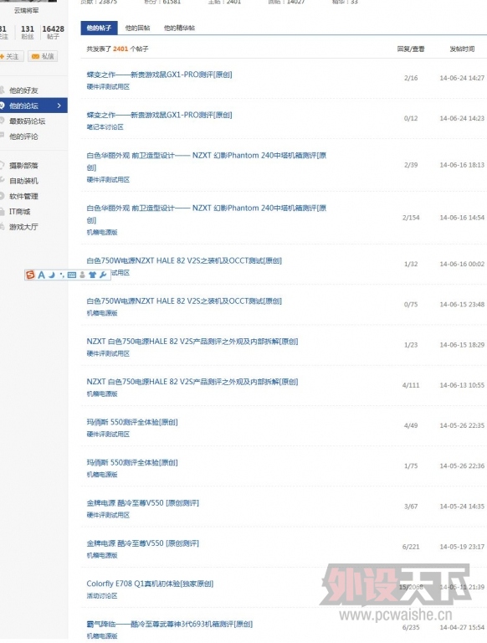Open HALE 82 V2S 内部拆解 post dated 14-06-15 18:29

click(192, 342)
